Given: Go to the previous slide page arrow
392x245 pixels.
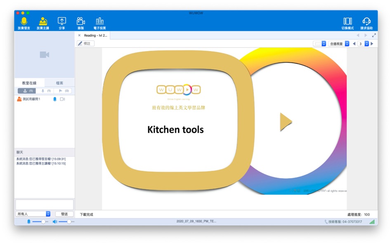Looking at the screenshot, I should [354, 44].
